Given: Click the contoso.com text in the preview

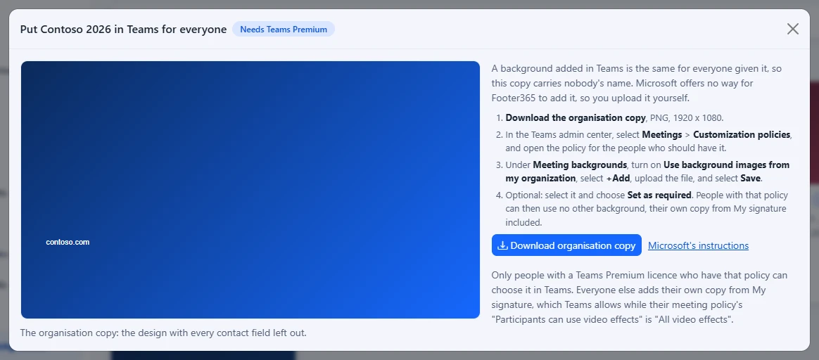Looking at the screenshot, I should point(68,242).
